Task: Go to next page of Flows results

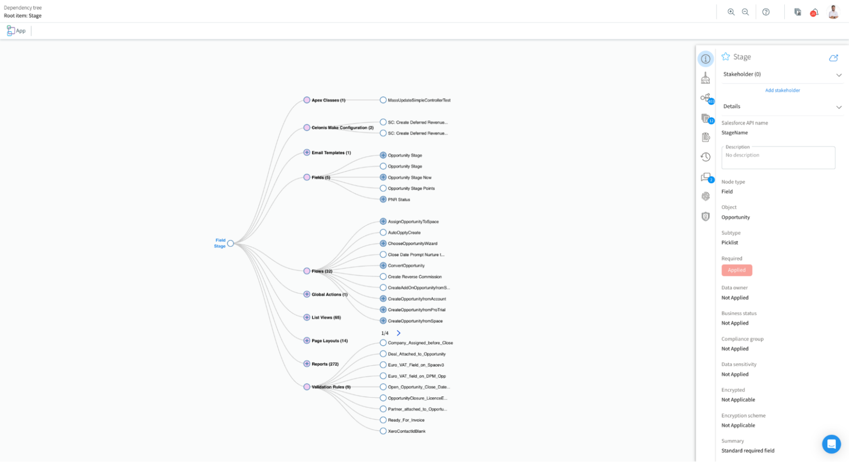Action: click(x=398, y=332)
